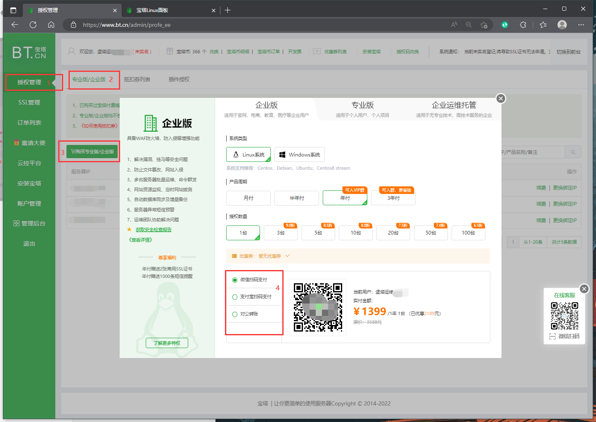Open browser home page icon
The height and width of the screenshot is (422, 596).
click(51, 25)
